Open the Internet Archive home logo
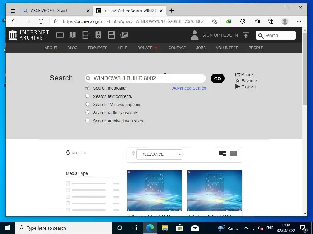This screenshot has width=313, height=234. click(x=29, y=35)
